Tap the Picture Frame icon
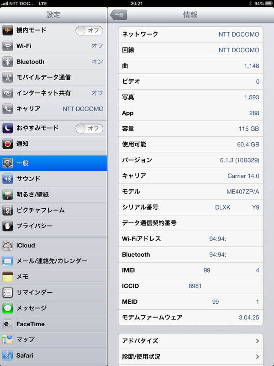This screenshot has width=274, height=366. (7, 210)
